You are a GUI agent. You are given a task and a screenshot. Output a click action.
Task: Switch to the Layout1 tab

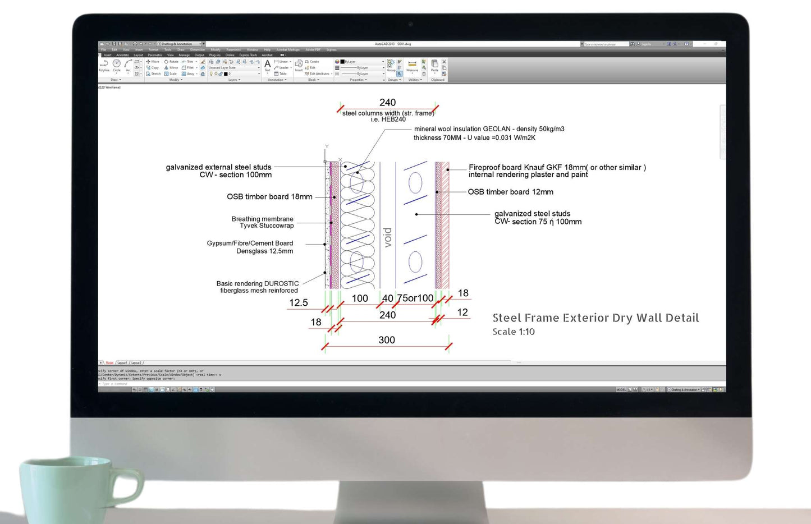coord(122,363)
